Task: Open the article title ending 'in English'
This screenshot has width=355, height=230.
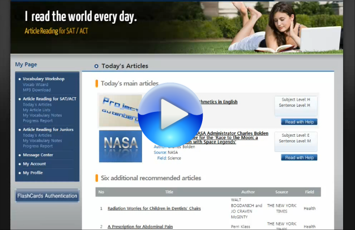Action: coord(218,102)
